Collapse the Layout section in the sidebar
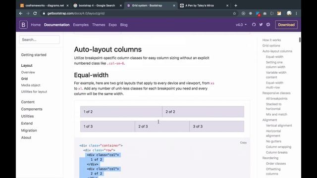The image size is (317, 178). (x=27, y=66)
